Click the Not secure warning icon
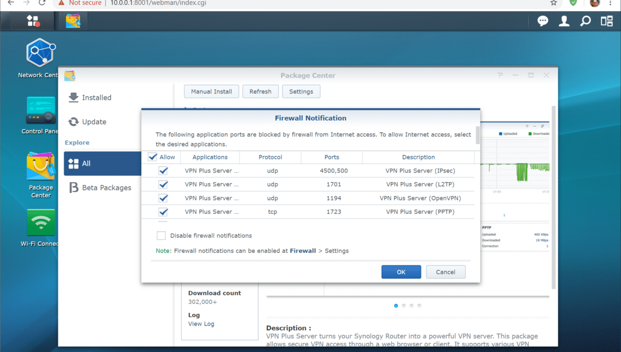 click(x=62, y=3)
